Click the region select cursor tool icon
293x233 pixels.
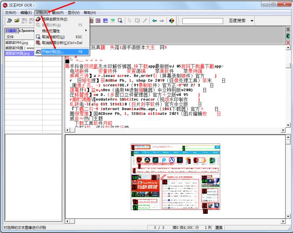pyautogui.click(x=137, y=21)
